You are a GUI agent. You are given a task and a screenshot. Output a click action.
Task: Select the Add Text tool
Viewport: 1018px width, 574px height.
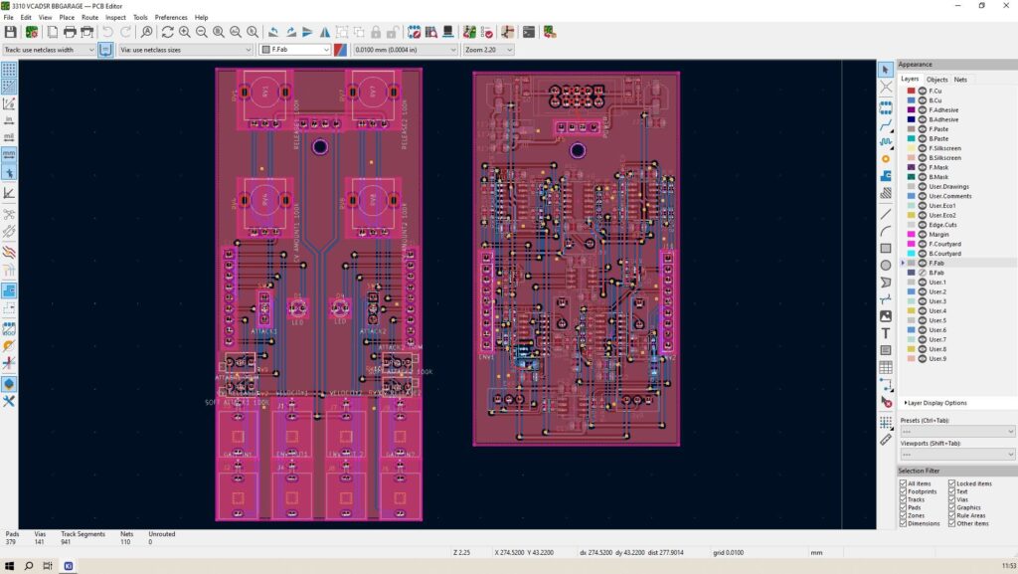(x=886, y=333)
